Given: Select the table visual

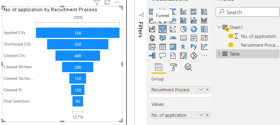Looking at the screenshot, I should tap(163, 47).
